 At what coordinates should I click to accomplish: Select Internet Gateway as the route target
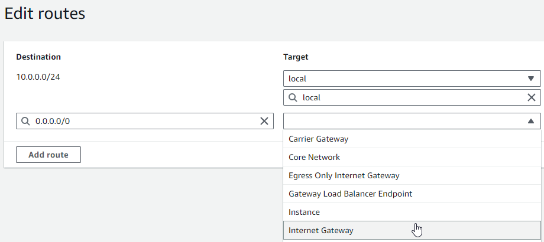[x=320, y=230]
